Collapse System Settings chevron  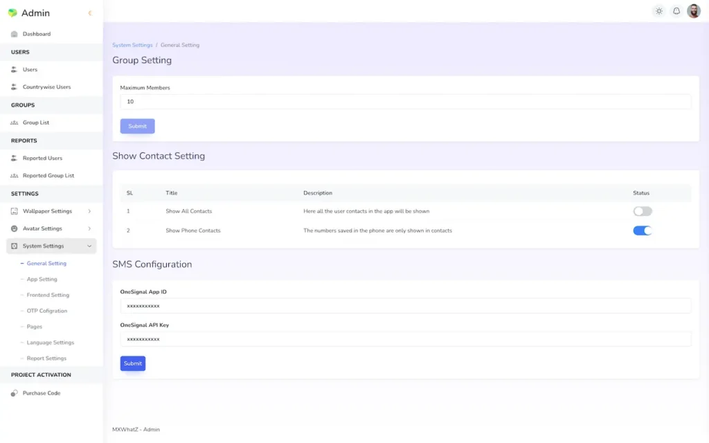[89, 246]
